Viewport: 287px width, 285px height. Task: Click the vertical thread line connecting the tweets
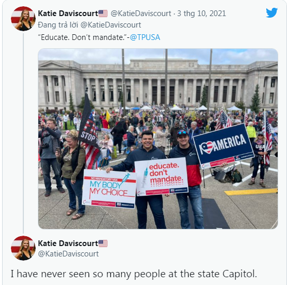click(23, 133)
